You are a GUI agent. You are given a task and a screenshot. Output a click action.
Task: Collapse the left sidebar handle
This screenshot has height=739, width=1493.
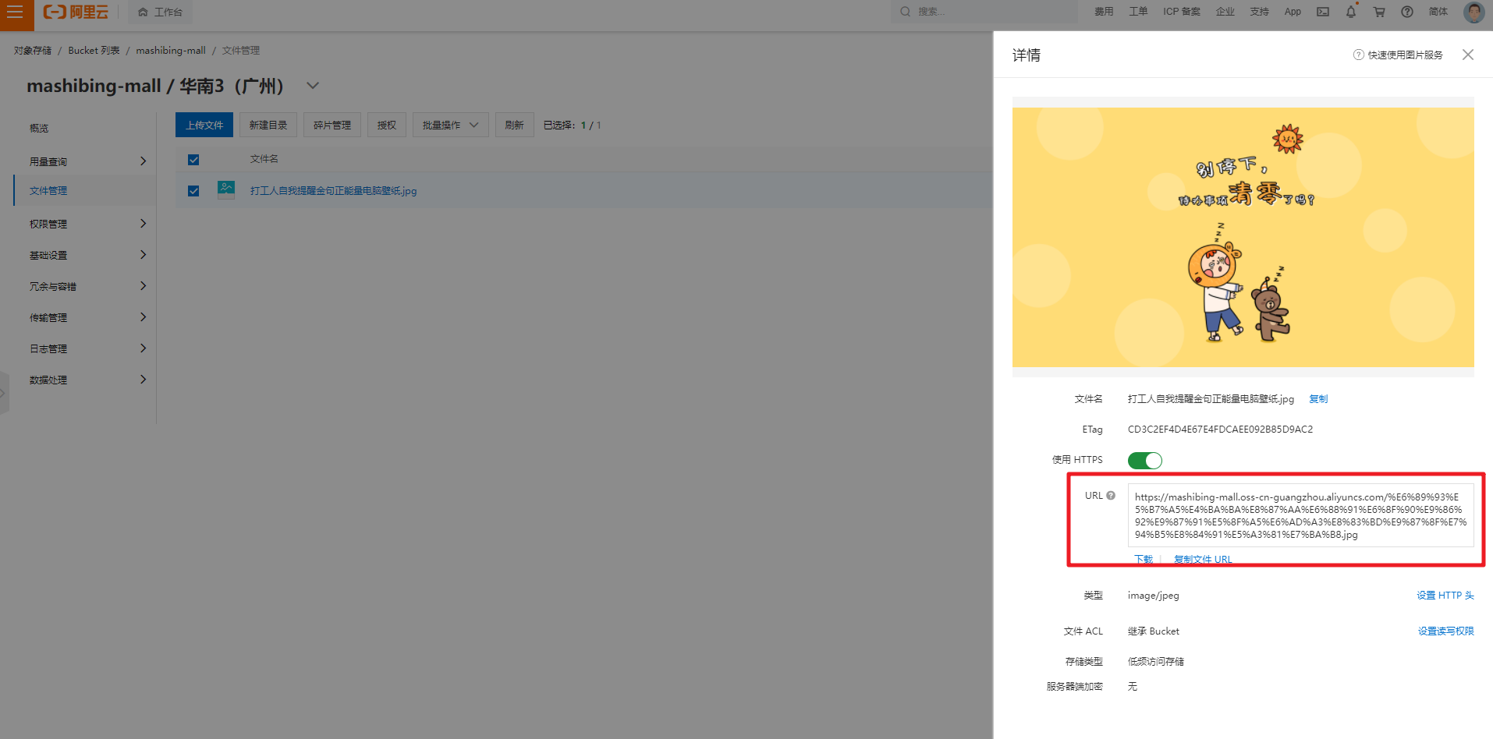click(4, 393)
